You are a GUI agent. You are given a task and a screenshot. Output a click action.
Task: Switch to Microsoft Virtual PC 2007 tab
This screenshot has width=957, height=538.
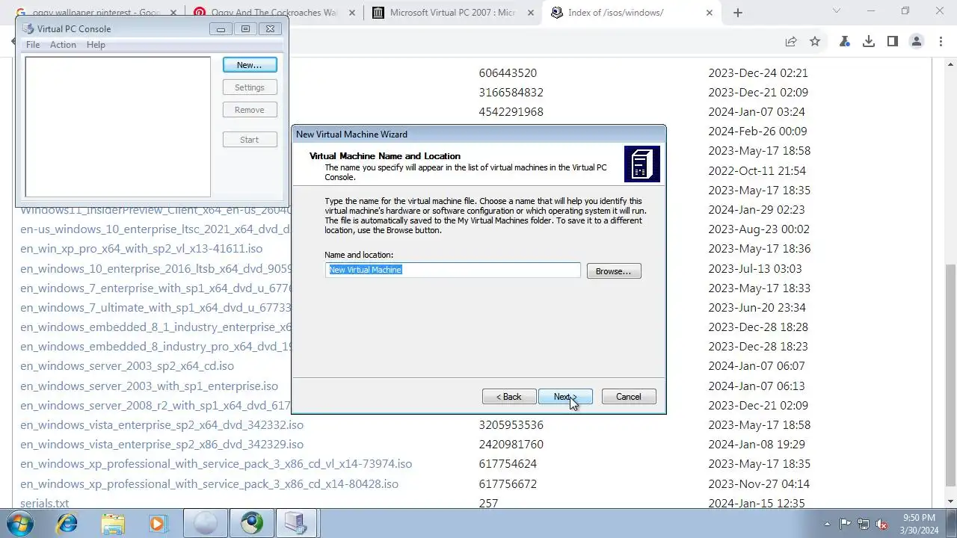[453, 13]
